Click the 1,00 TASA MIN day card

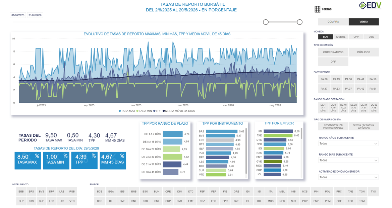pos(56,161)
